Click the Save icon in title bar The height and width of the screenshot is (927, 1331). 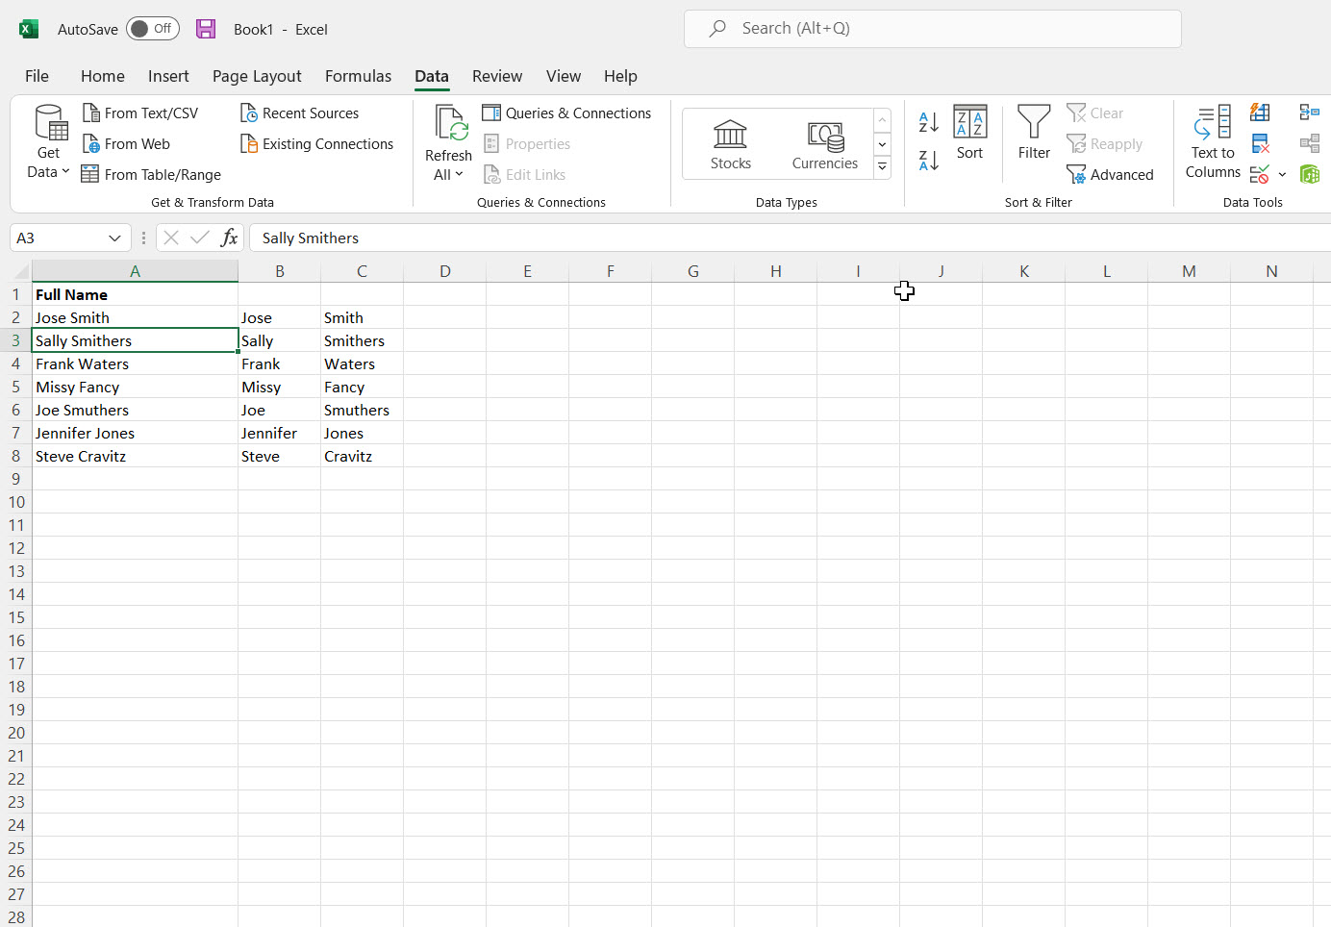pos(206,29)
